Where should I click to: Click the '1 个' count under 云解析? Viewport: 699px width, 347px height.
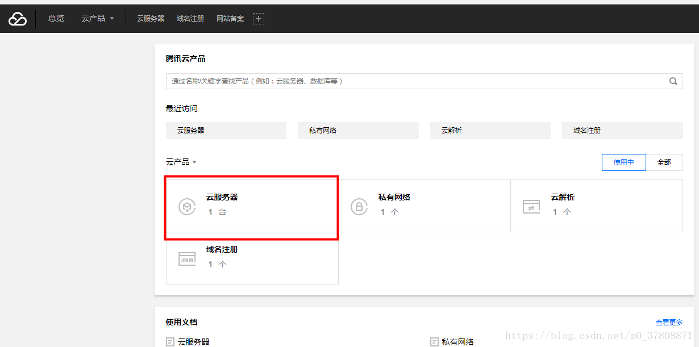click(561, 212)
